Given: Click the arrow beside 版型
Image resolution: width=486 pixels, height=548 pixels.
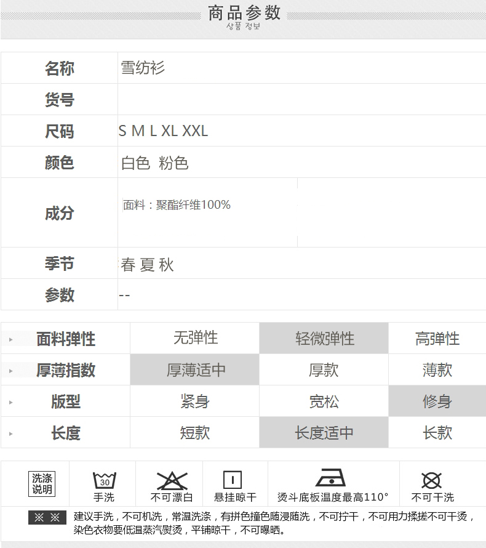Looking at the screenshot, I should coord(10,402).
